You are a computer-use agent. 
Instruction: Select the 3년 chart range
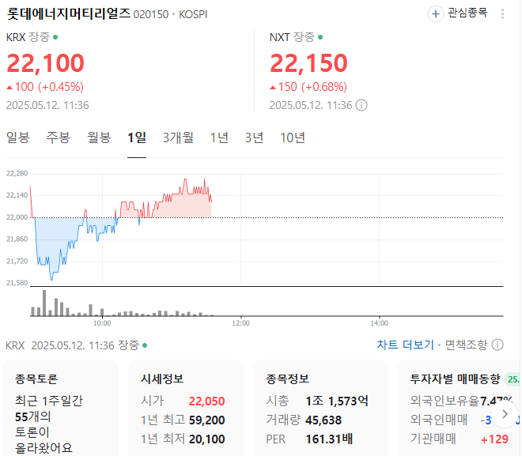[255, 138]
